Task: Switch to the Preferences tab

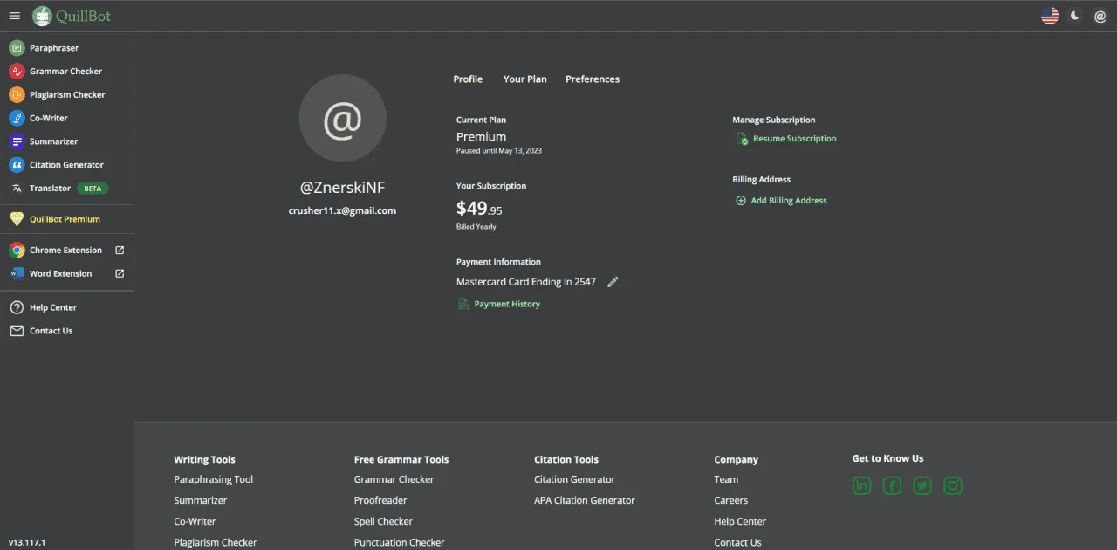Action: pyautogui.click(x=593, y=79)
